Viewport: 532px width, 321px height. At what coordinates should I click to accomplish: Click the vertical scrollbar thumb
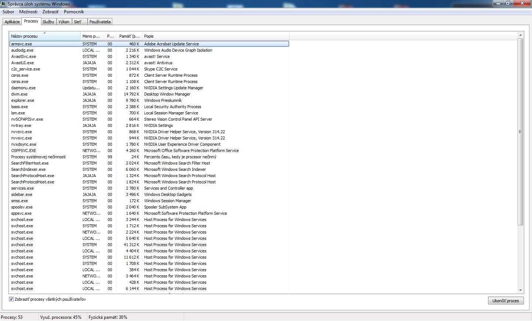(521, 132)
